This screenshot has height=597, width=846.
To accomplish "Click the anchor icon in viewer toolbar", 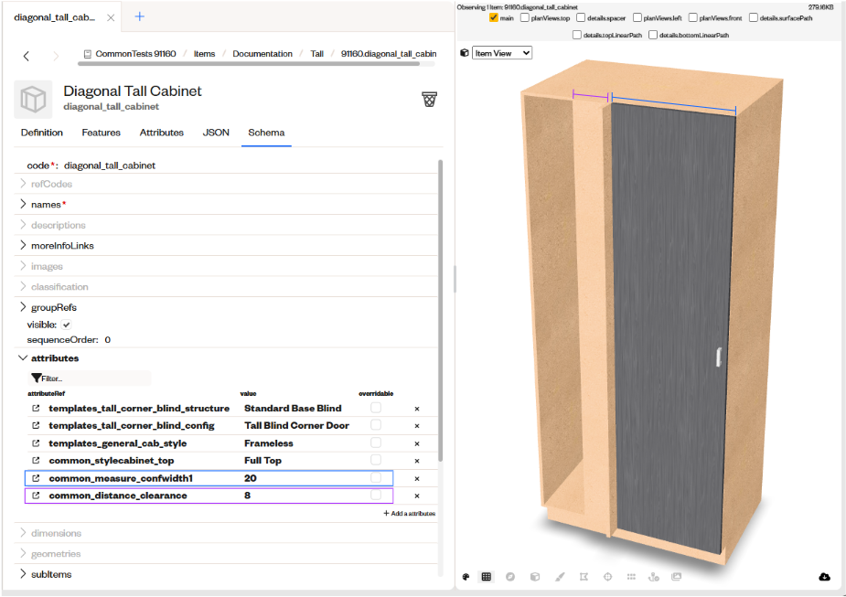I will [653, 577].
